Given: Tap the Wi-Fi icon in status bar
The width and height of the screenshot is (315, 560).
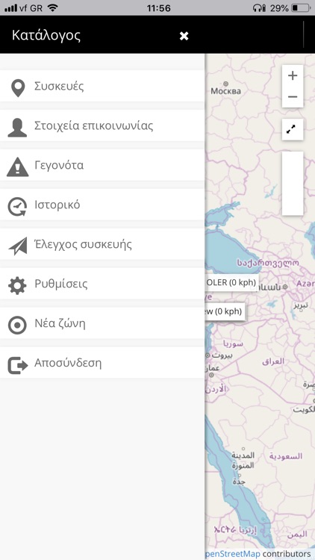Looking at the screenshot, I should [53, 8].
